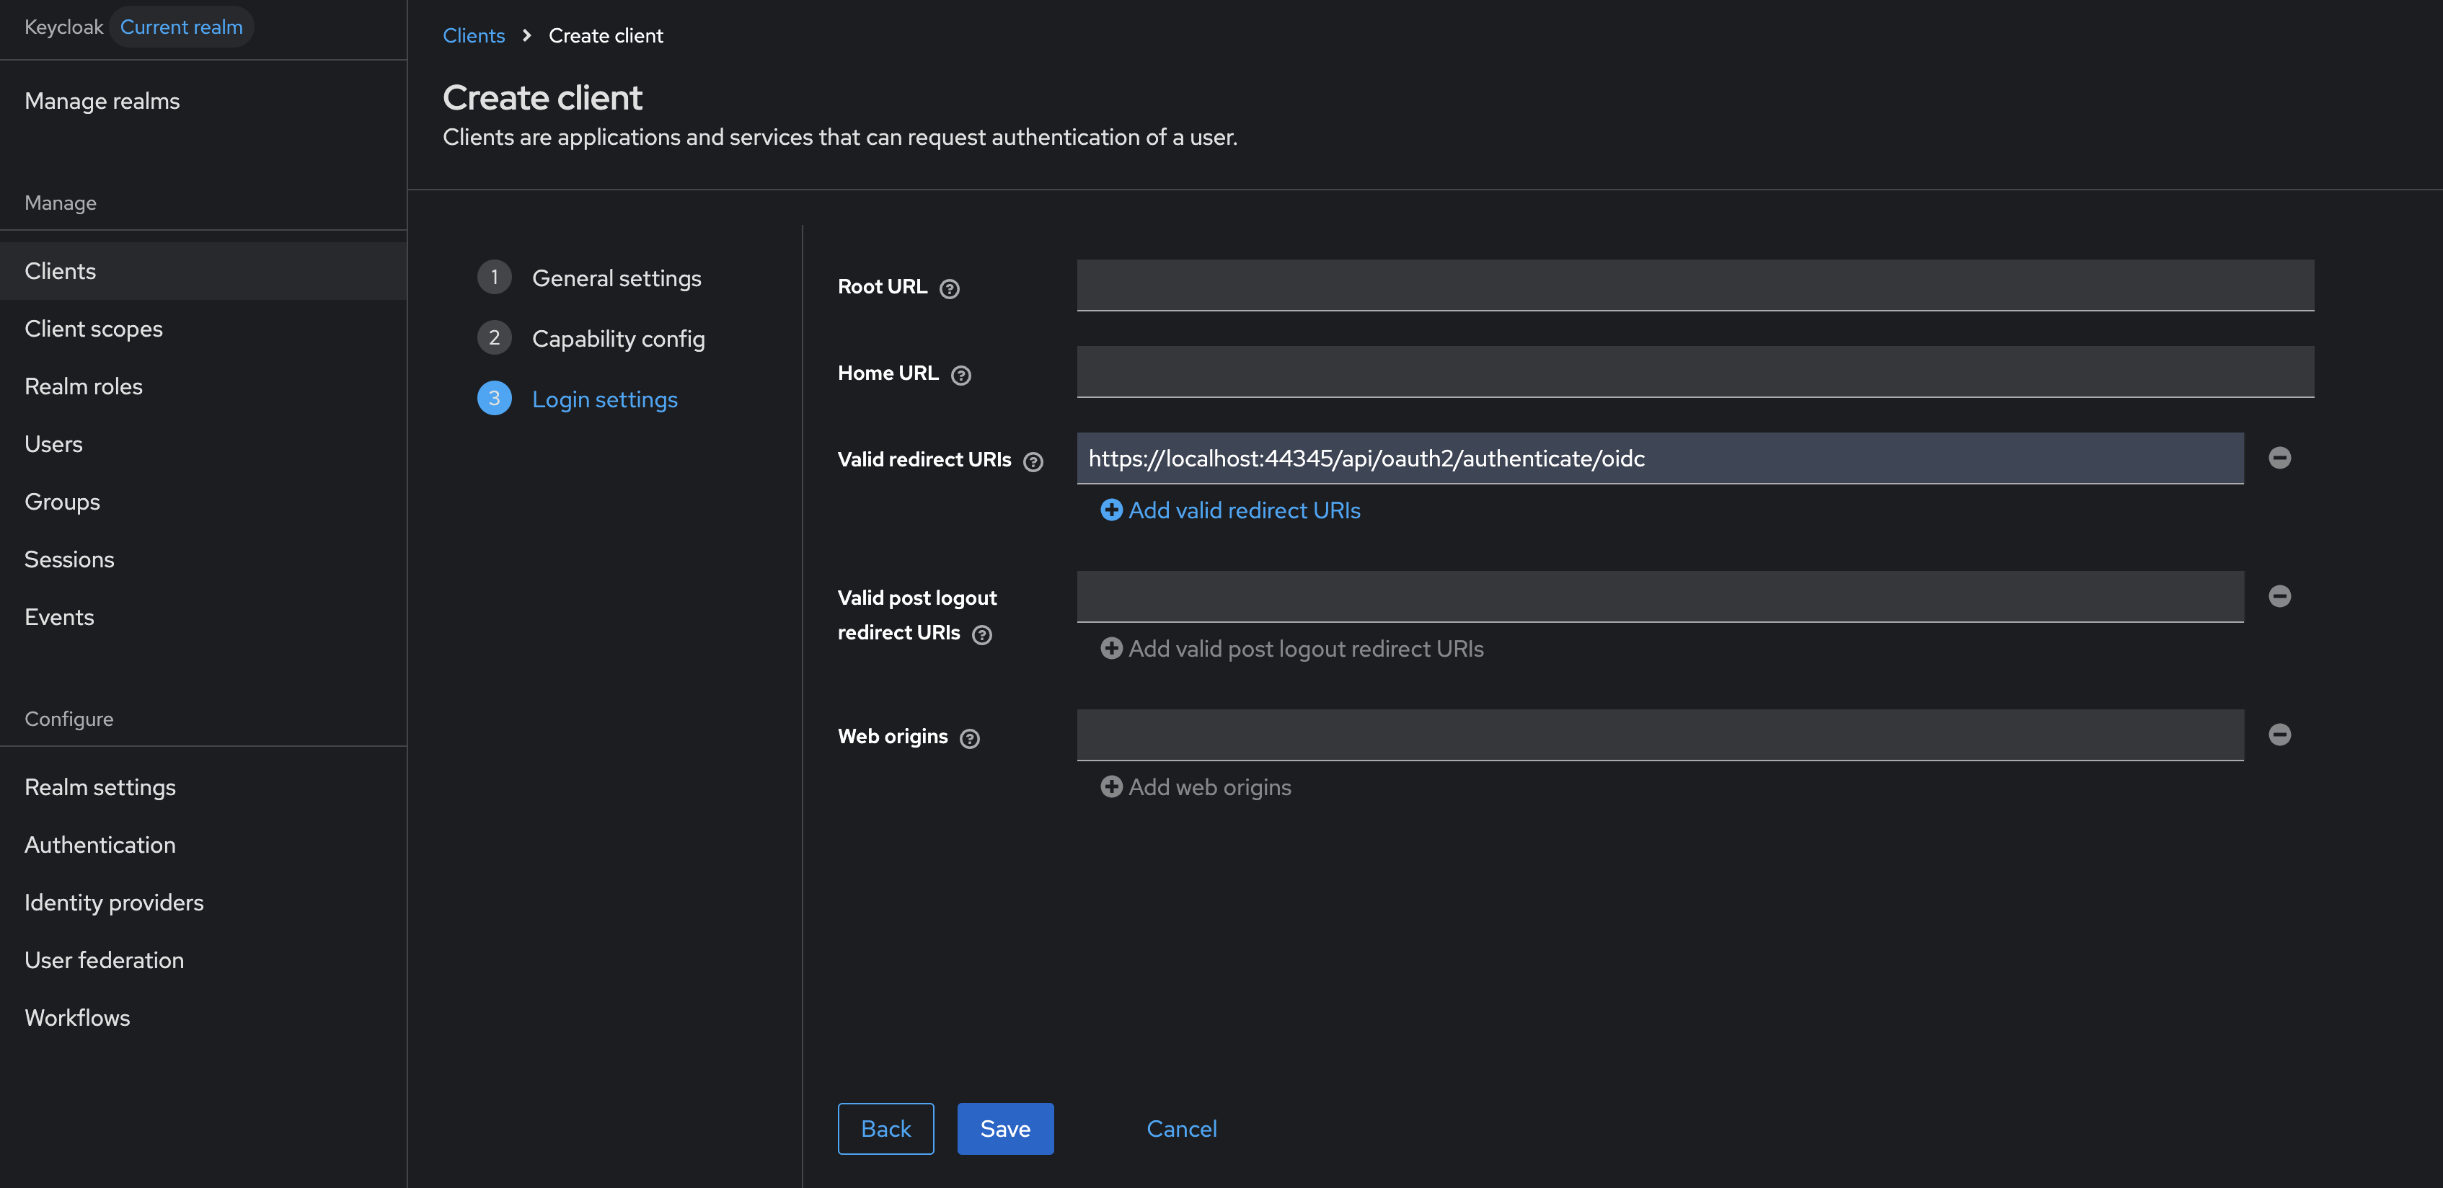Focus the Valid redirect URIs field
The width and height of the screenshot is (2443, 1188).
1660,458
